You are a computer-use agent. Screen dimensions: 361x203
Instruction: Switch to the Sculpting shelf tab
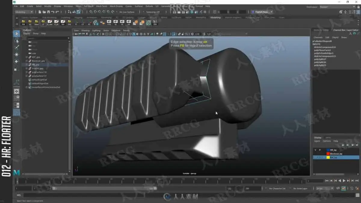coord(65,17)
